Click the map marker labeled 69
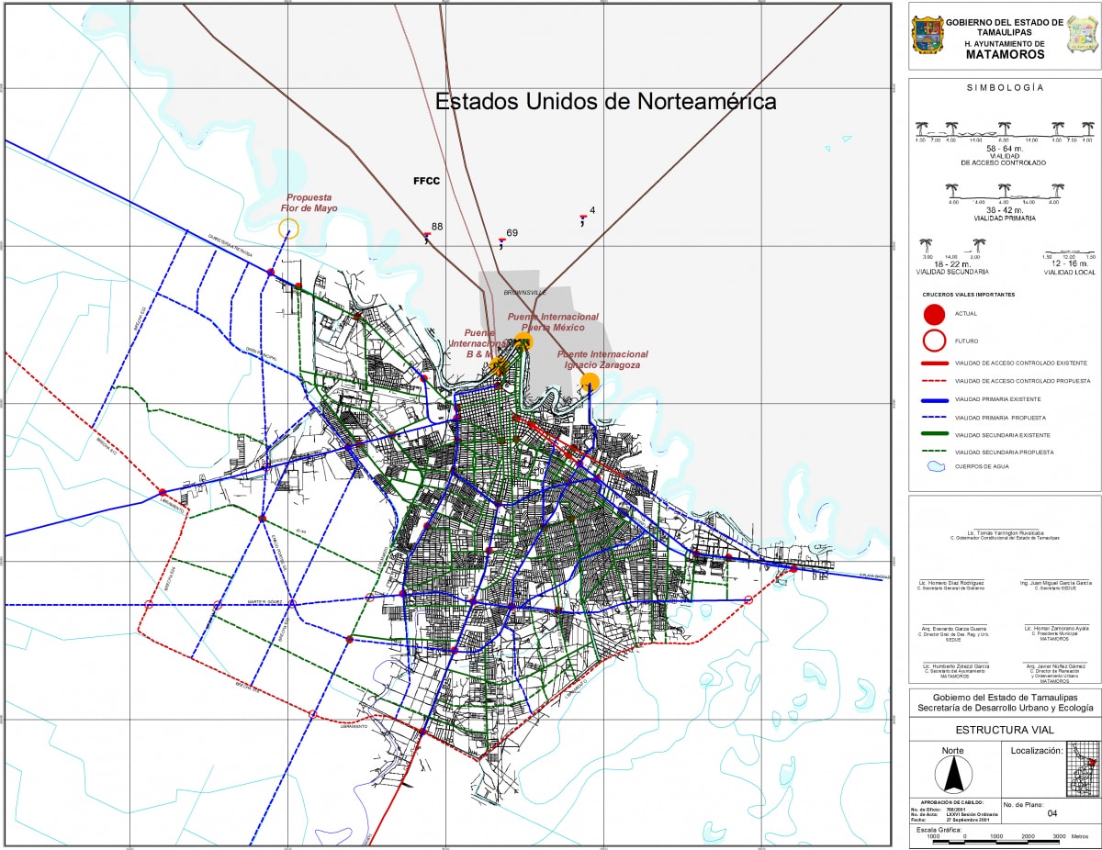This screenshot has width=1102, height=850. 501,243
